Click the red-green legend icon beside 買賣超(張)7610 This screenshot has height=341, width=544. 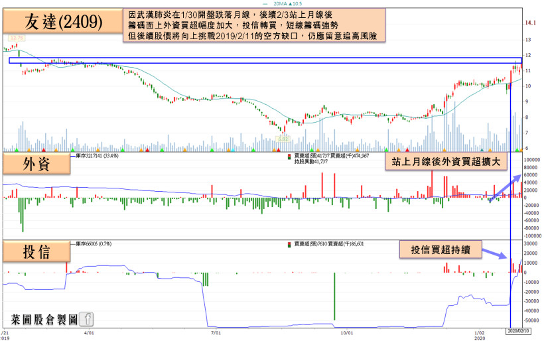pyautogui.click(x=289, y=245)
